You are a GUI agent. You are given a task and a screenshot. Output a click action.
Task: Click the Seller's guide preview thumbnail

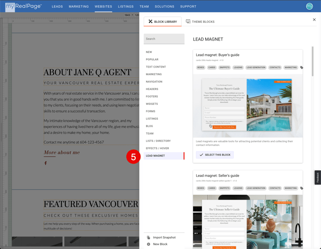click(x=248, y=222)
